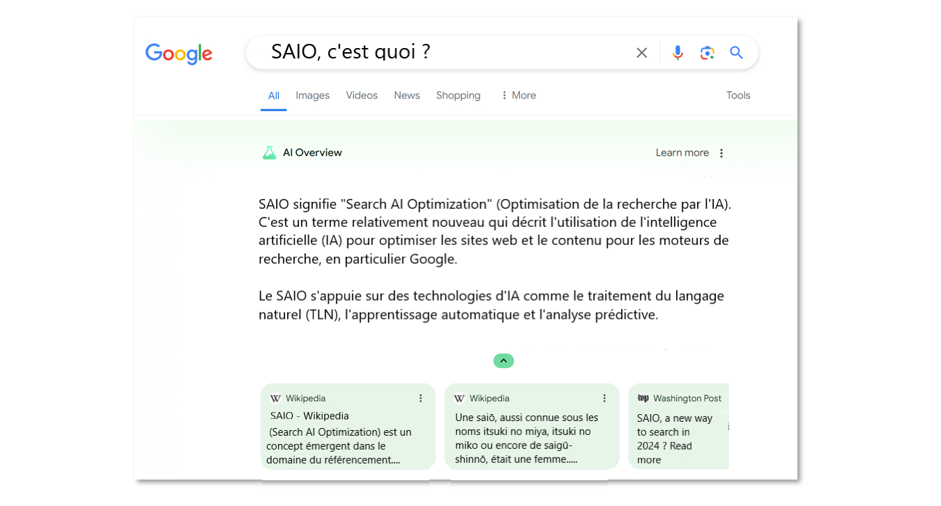The height and width of the screenshot is (506, 941).
Task: Switch to the Shopping tab
Action: pyautogui.click(x=458, y=95)
